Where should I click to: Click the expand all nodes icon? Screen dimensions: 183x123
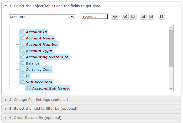143,16
